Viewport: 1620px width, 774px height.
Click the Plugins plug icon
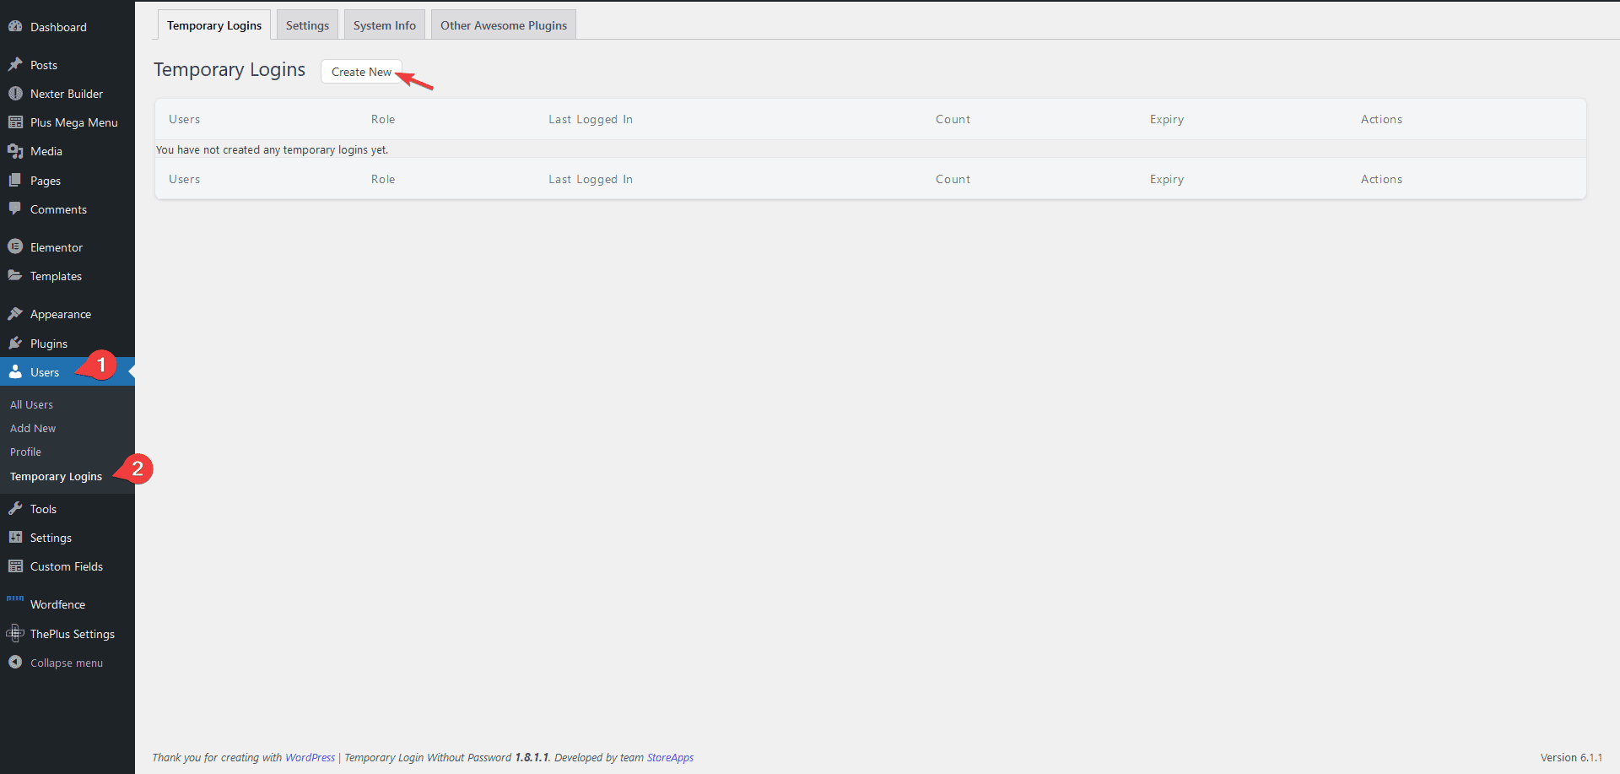coord(15,344)
